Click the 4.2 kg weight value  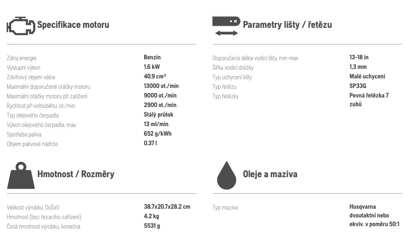151,216
